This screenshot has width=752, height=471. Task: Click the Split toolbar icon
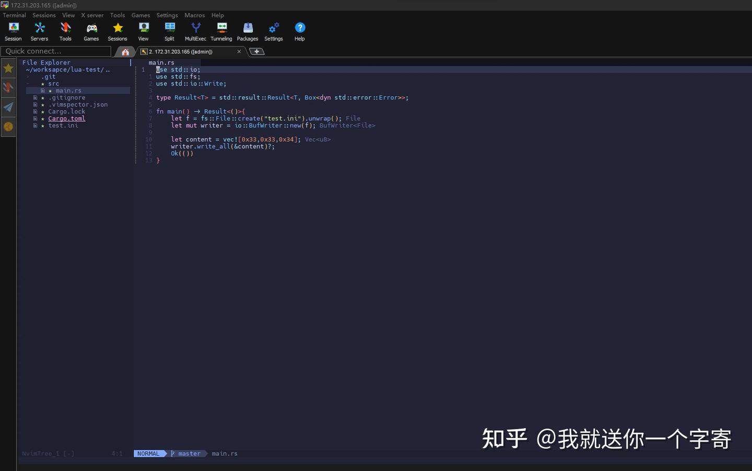point(169,31)
